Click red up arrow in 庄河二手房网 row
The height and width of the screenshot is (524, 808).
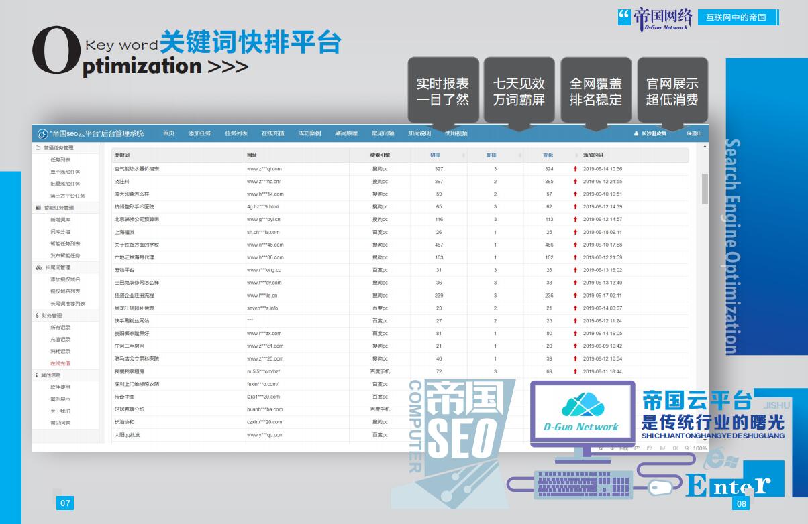click(x=575, y=346)
